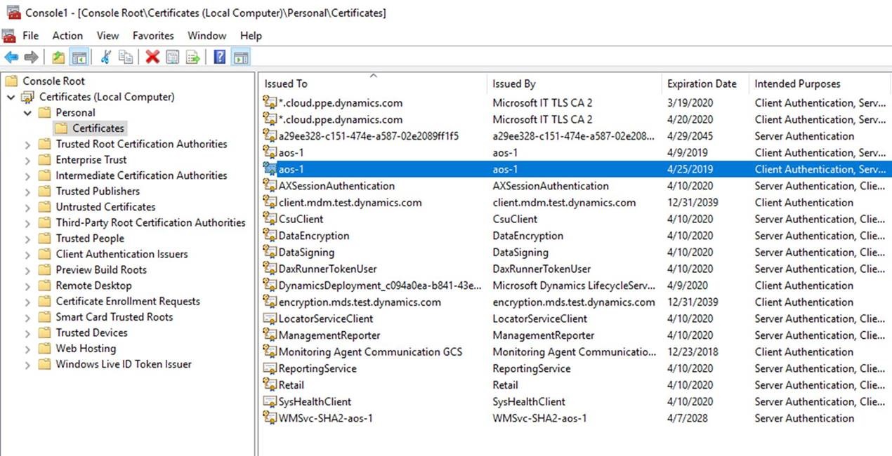The width and height of the screenshot is (892, 456).
Task: Open Help with blue question icon
Action: (x=220, y=58)
